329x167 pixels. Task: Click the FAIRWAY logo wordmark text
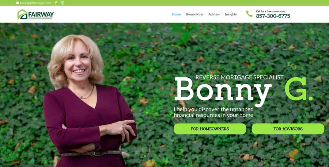(x=41, y=15)
